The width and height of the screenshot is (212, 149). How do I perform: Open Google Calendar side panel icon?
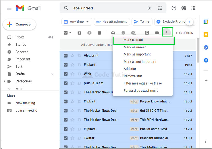(206, 22)
